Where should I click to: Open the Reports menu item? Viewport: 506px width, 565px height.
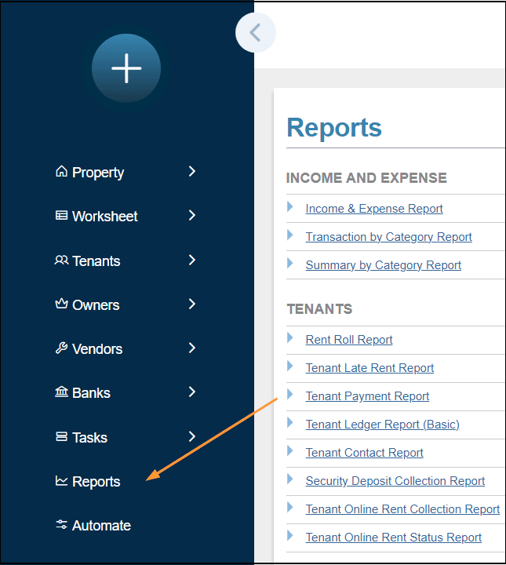click(x=96, y=482)
